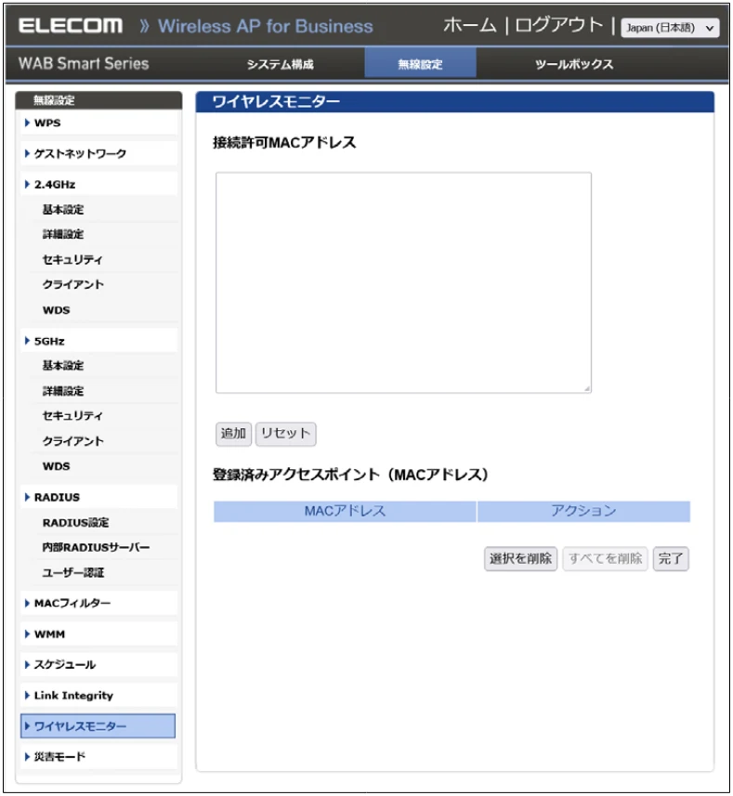733x796 pixels.
Task: Click the Wireless AP for Business title
Action: tap(266, 26)
